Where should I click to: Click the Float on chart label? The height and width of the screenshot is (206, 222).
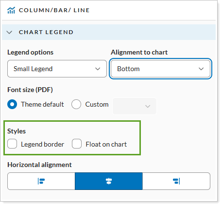(x=106, y=144)
